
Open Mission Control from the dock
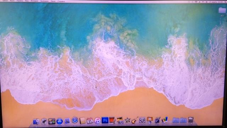tap(52, 121)
